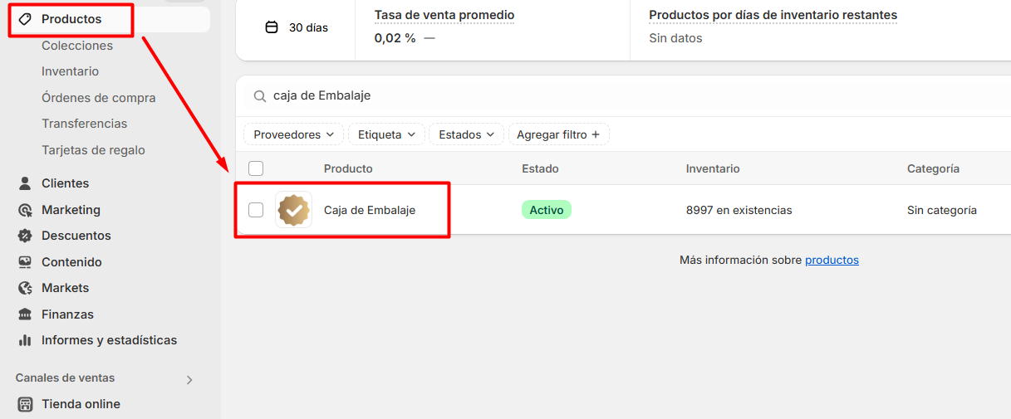Viewport: 1011px width, 419px height.
Task: Click the Caja de Embalaje product thumbnail
Action: [293, 210]
